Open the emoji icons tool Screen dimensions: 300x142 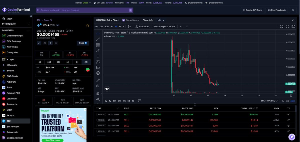click(98, 73)
